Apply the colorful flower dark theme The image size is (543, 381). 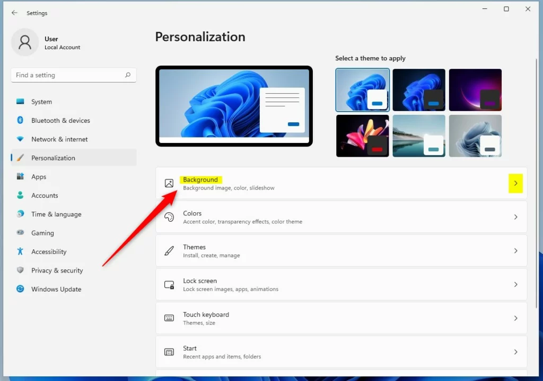tap(362, 136)
